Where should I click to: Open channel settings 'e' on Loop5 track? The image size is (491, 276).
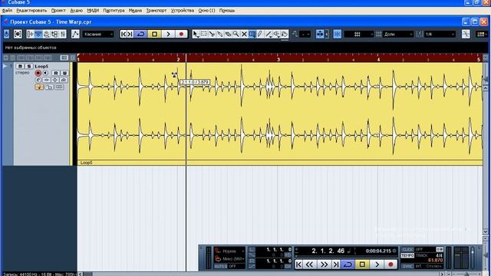38,80
